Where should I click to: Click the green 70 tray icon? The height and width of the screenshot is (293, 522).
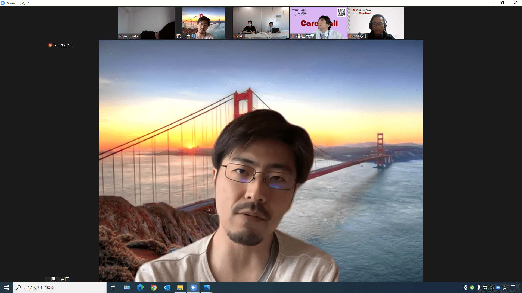[492, 288]
